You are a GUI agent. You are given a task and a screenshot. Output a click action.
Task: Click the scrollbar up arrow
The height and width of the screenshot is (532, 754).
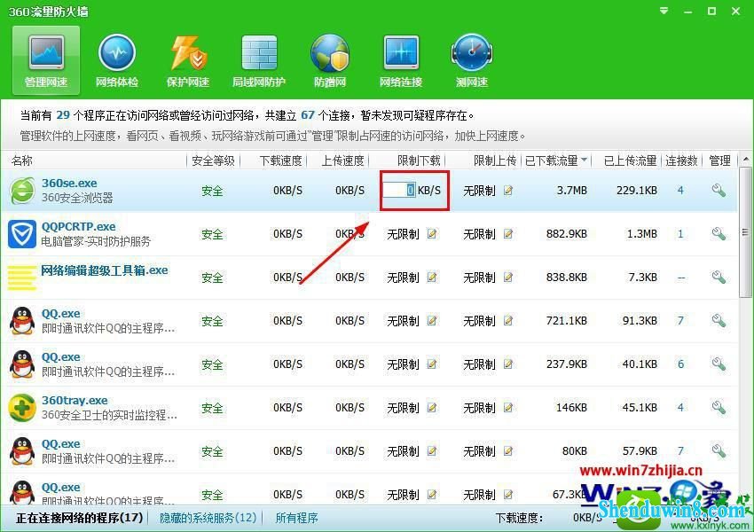(745, 159)
